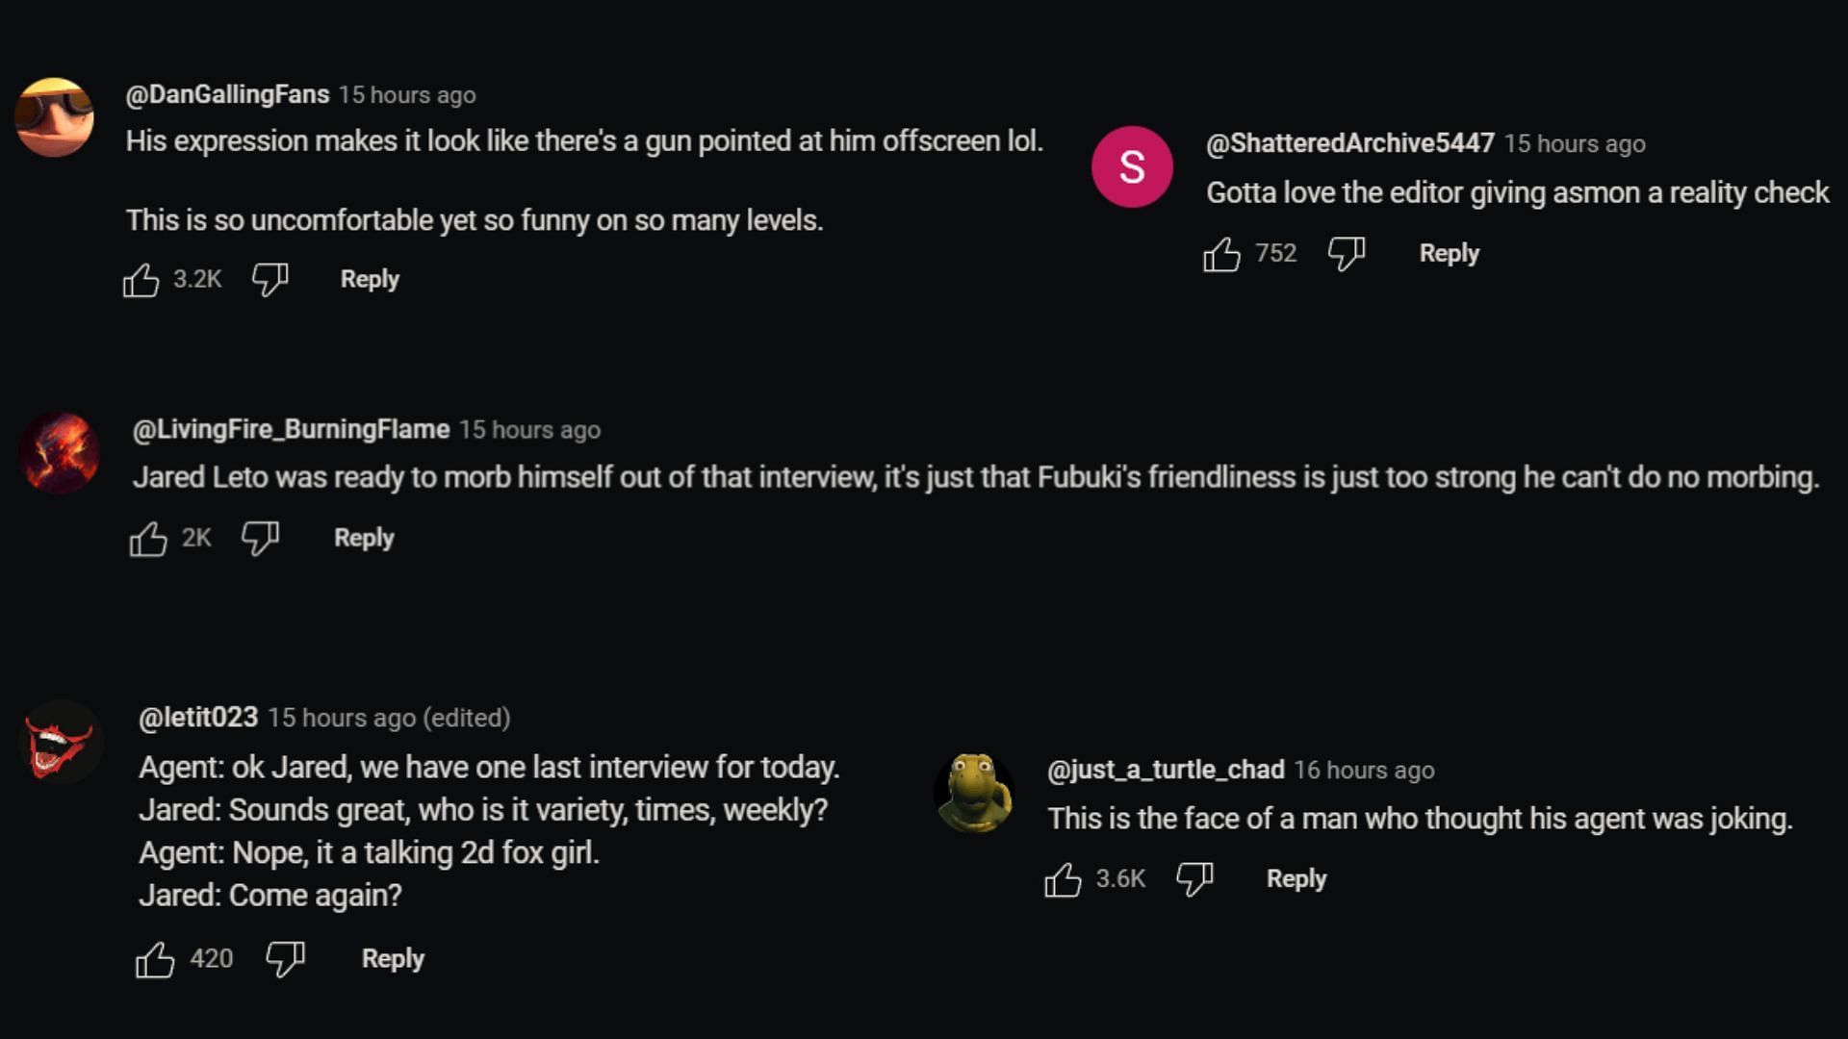This screenshot has width=1848, height=1039.
Task: Reply to the @LivingFire_BurningFlame comment
Action: (364, 538)
